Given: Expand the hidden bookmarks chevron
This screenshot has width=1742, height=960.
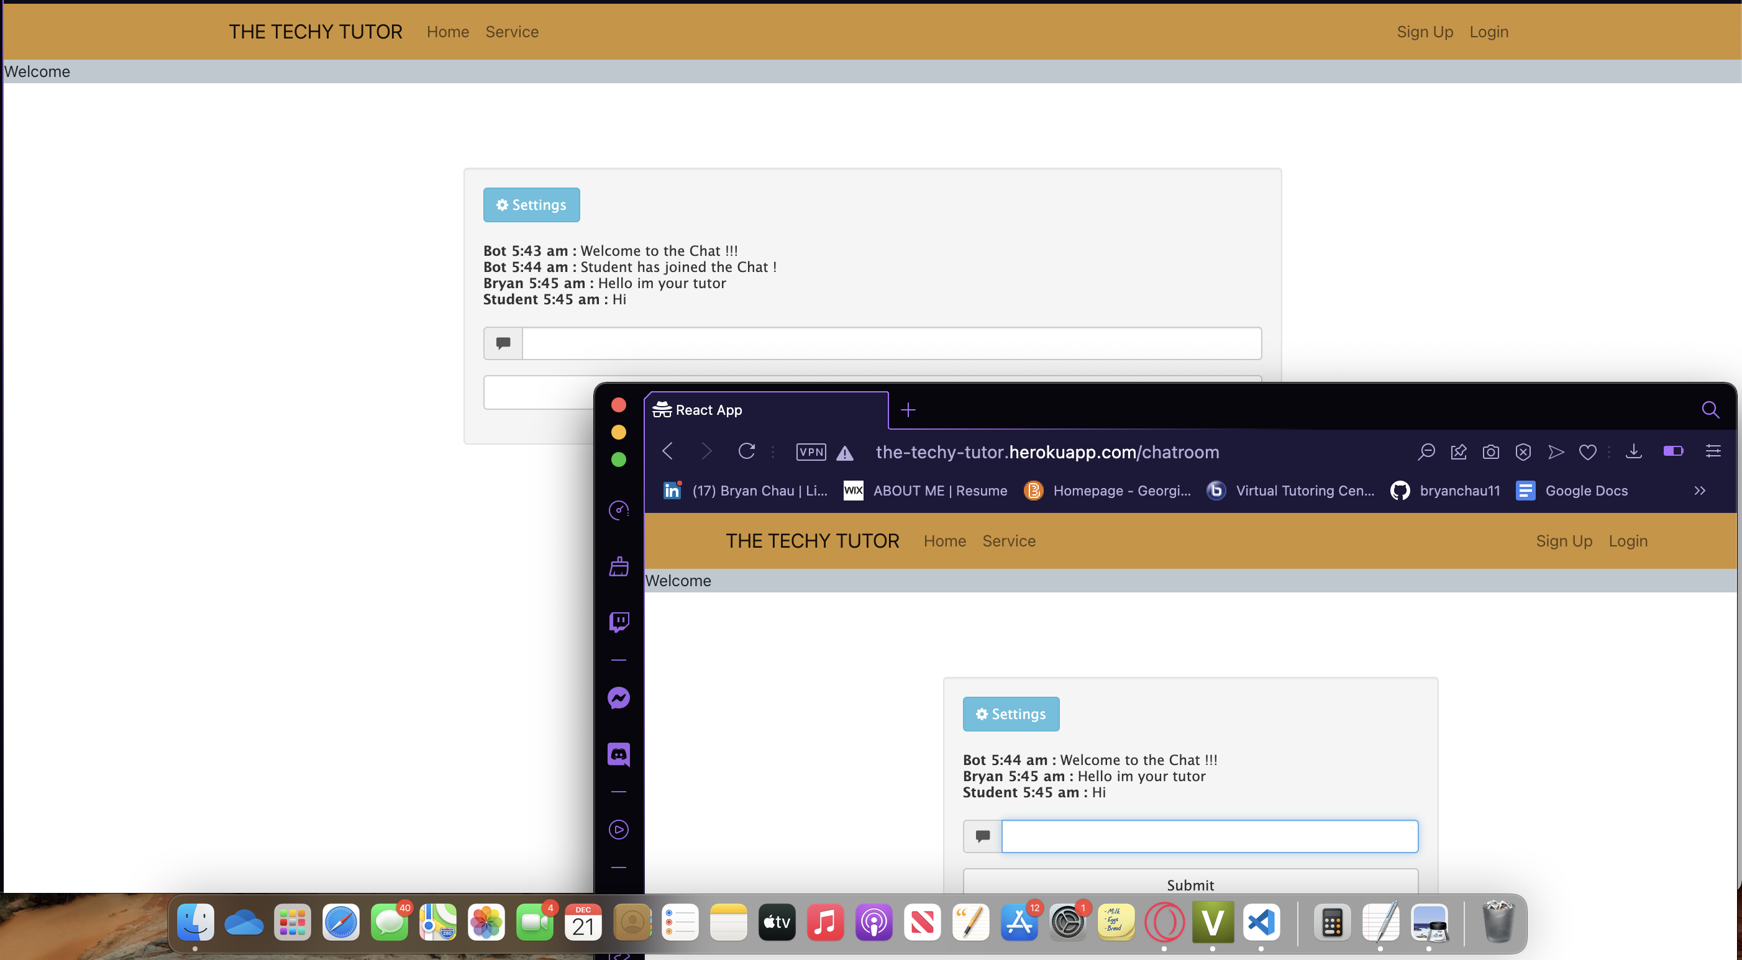Looking at the screenshot, I should click(1700, 491).
